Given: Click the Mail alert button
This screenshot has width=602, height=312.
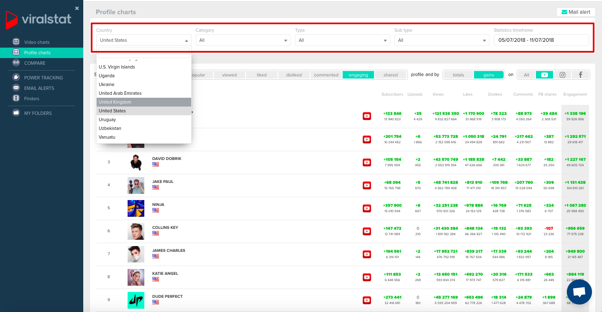Looking at the screenshot, I should [x=576, y=12].
